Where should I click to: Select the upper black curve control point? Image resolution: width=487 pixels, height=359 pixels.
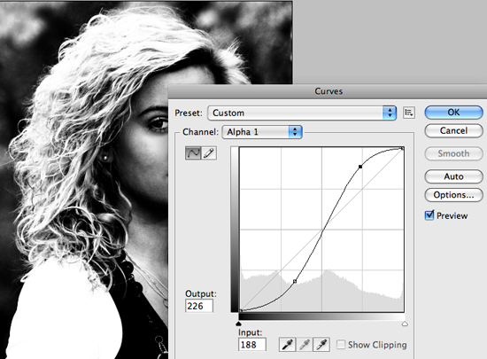(x=360, y=167)
